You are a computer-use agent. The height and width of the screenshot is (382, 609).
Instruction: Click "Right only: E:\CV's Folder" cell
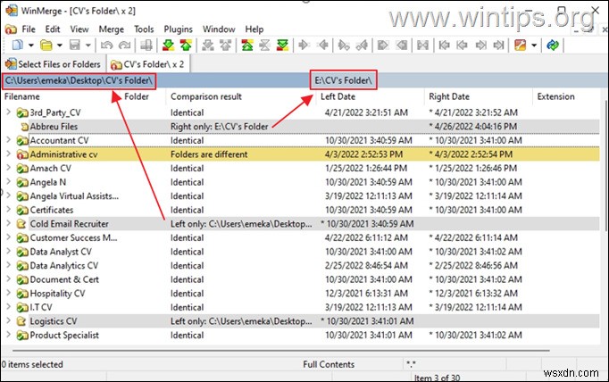point(220,127)
